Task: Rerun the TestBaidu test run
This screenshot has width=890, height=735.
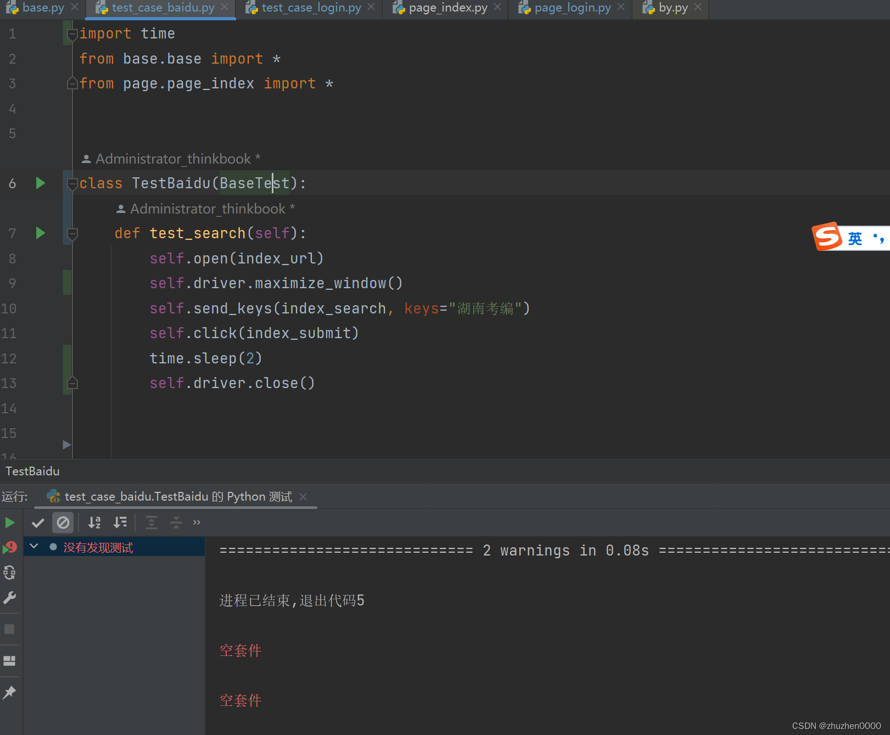Action: (x=10, y=522)
